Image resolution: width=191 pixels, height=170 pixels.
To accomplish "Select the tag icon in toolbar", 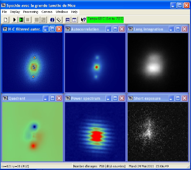I will pyautogui.click(x=59, y=20).
